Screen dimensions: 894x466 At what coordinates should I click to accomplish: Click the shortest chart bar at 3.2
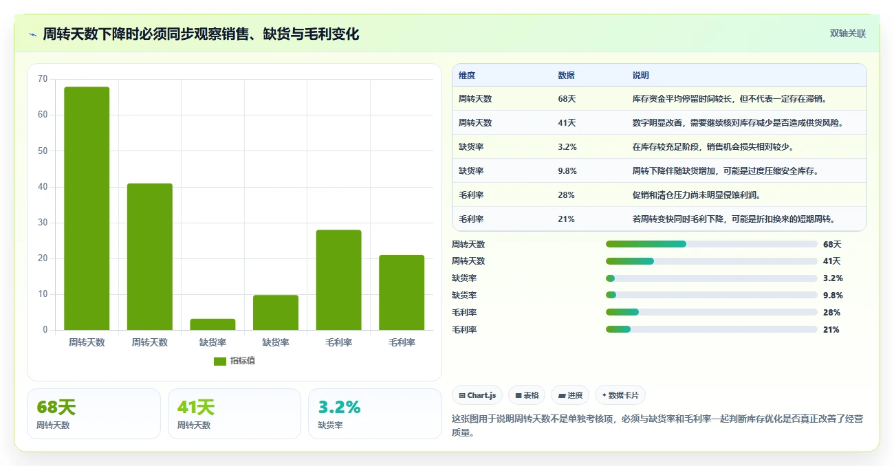(212, 324)
